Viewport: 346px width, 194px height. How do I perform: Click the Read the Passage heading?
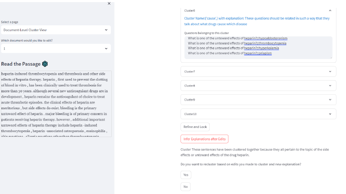pos(21,64)
